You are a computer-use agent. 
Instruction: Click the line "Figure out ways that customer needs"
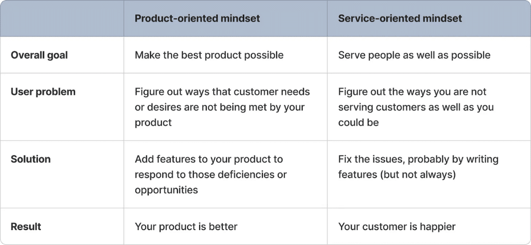click(x=222, y=92)
